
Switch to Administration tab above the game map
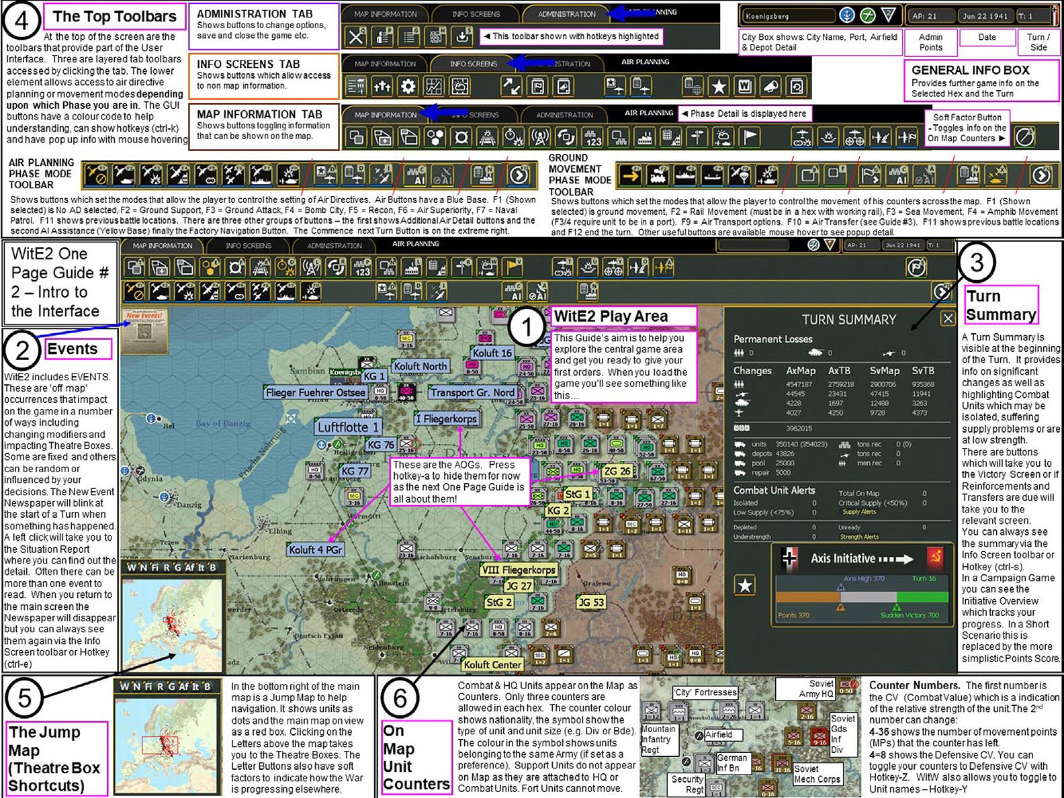click(x=335, y=246)
